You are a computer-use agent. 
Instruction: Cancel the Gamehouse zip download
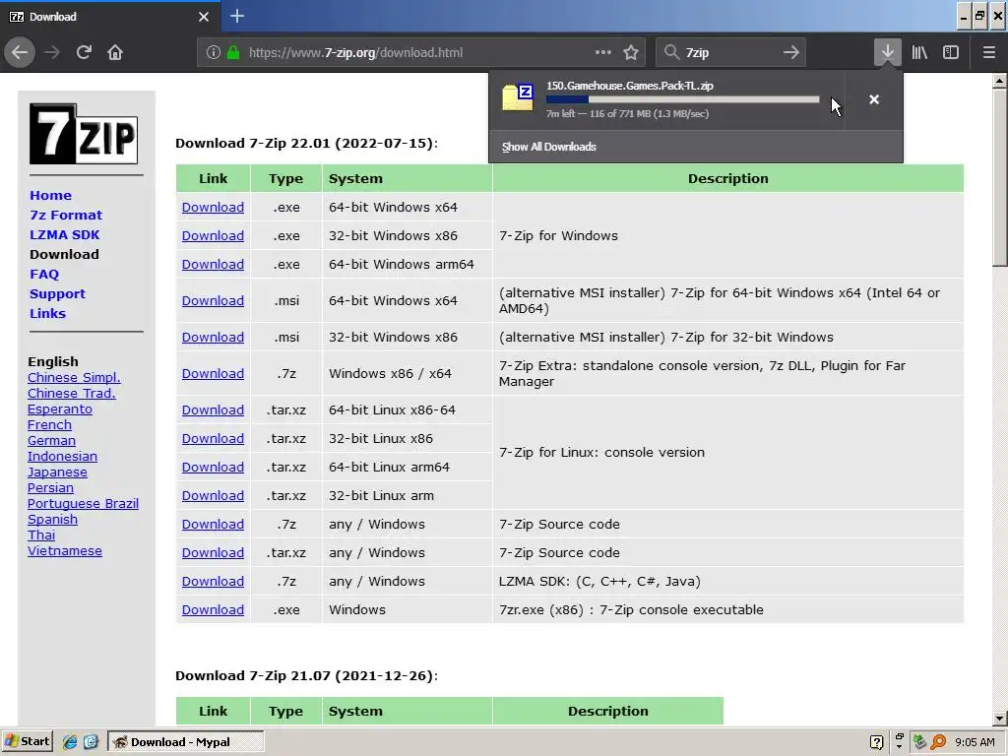(874, 99)
